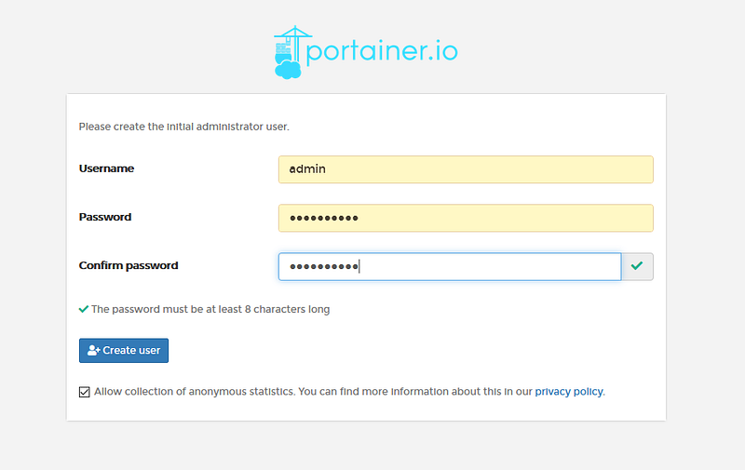Click the green checkmark beside Confirm password

(637, 266)
